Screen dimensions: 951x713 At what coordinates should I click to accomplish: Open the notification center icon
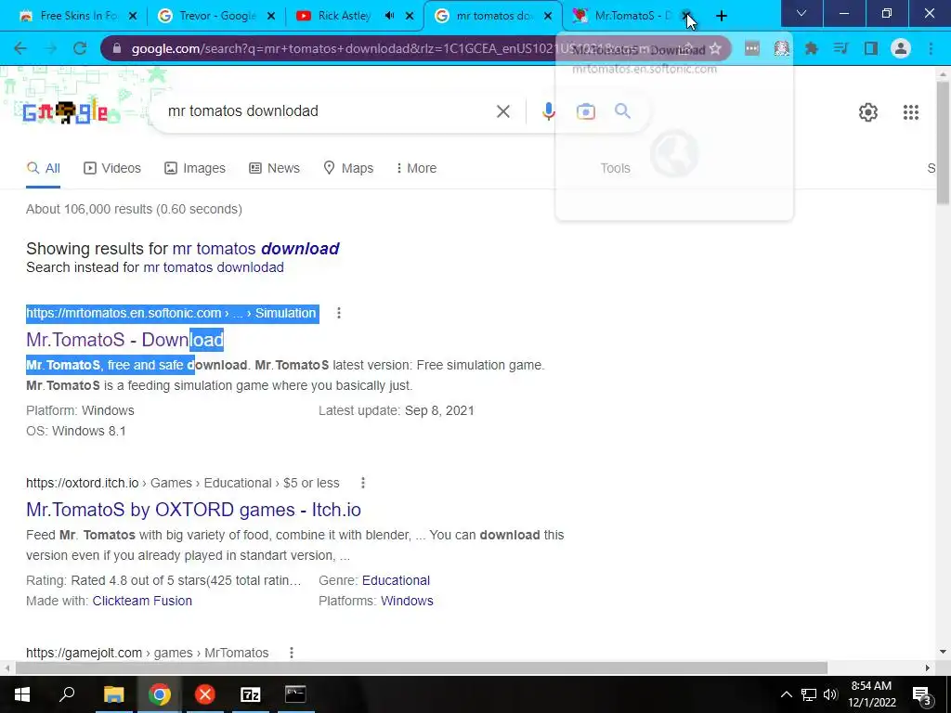[x=922, y=694]
